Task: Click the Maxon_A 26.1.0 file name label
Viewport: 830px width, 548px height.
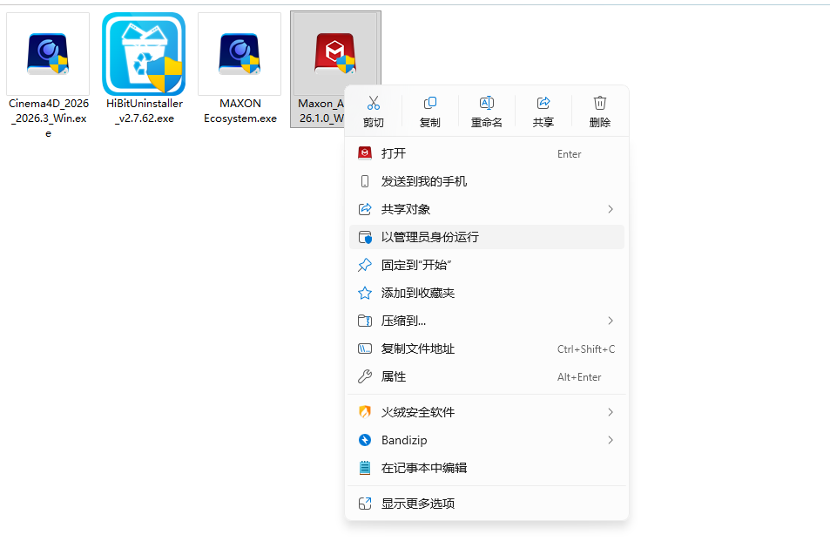Action: [321, 111]
